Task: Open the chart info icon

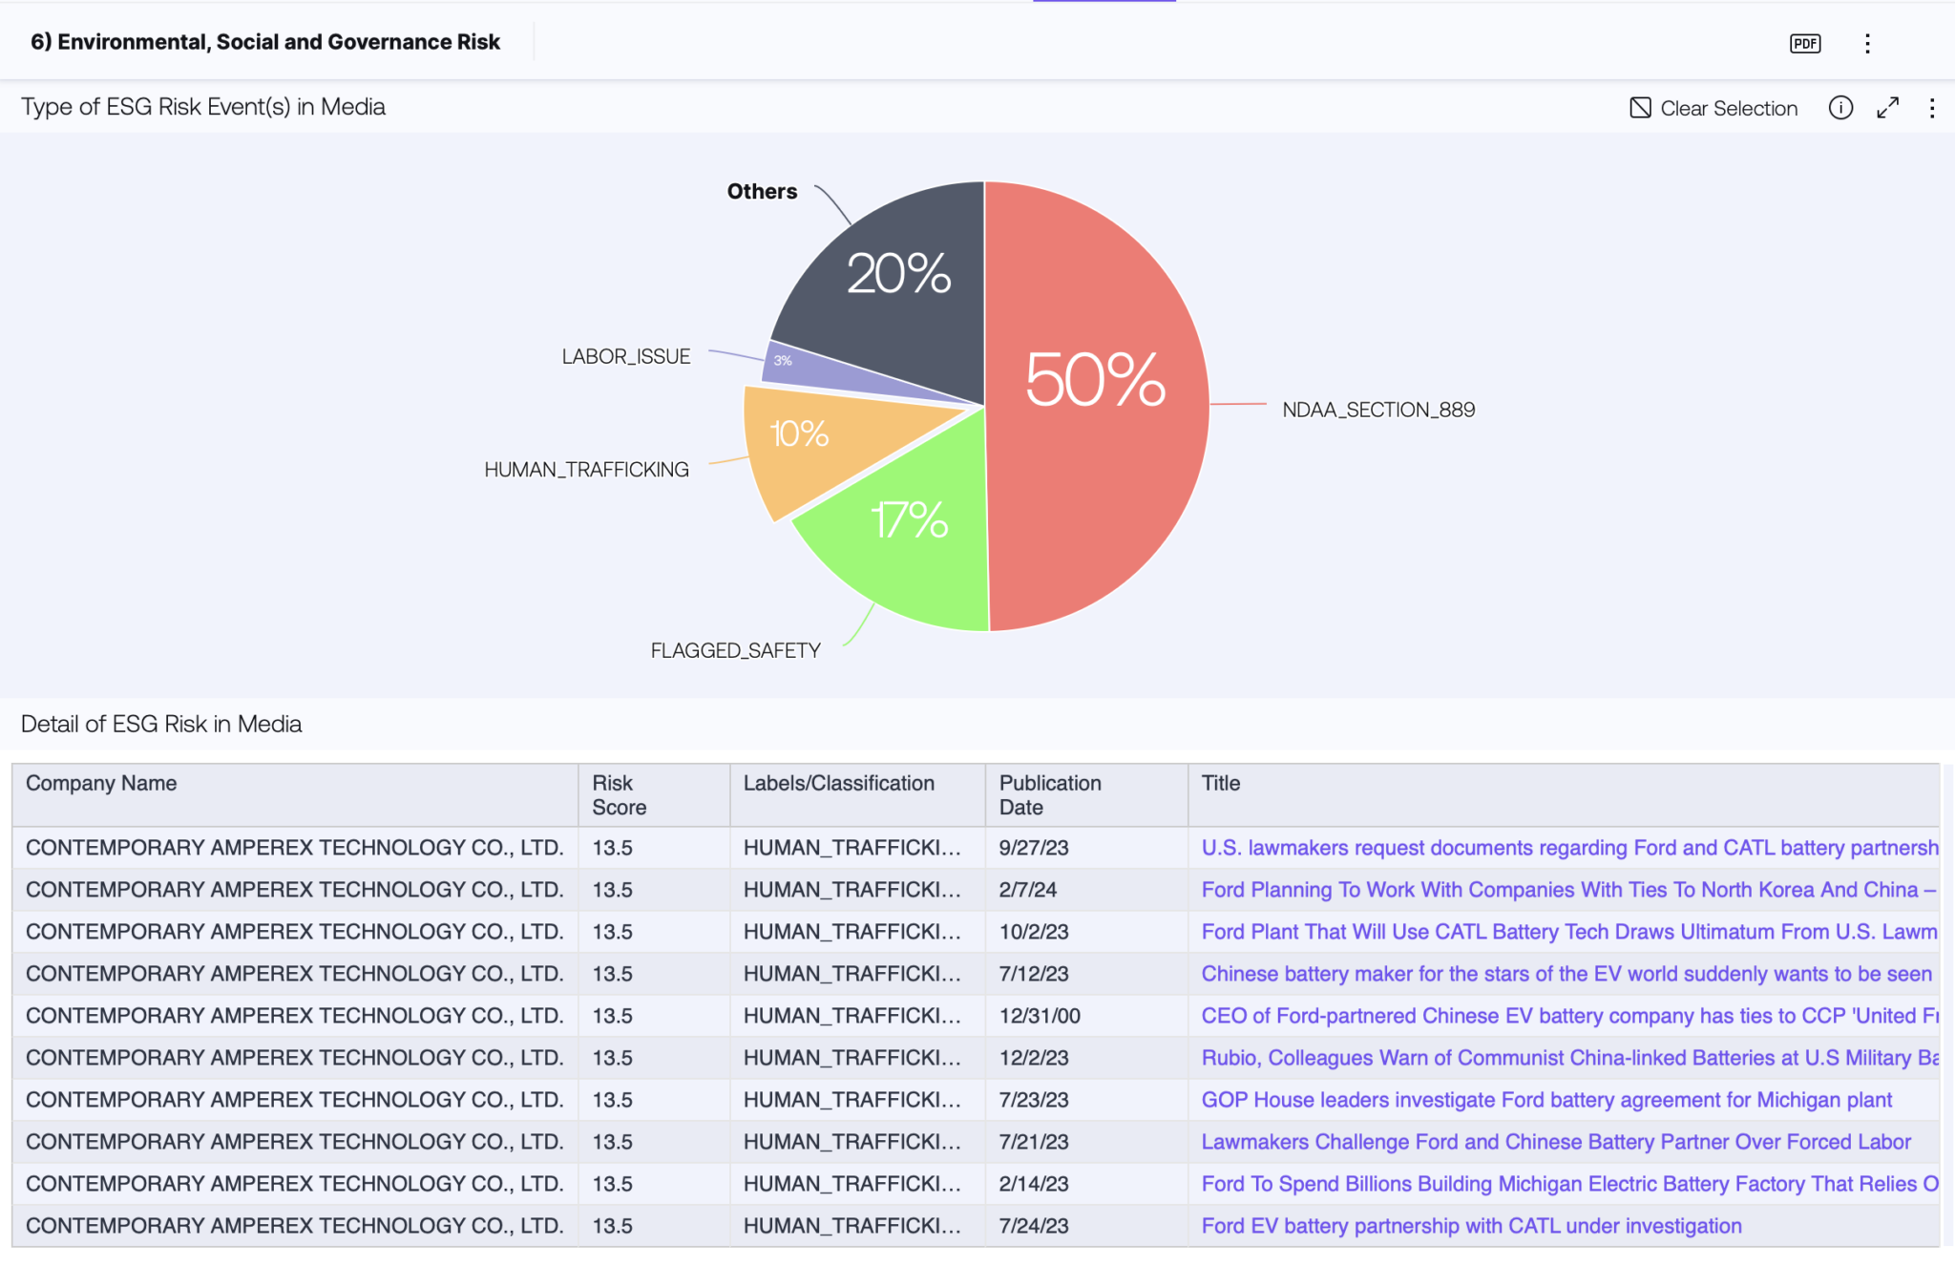Action: coord(1840,108)
